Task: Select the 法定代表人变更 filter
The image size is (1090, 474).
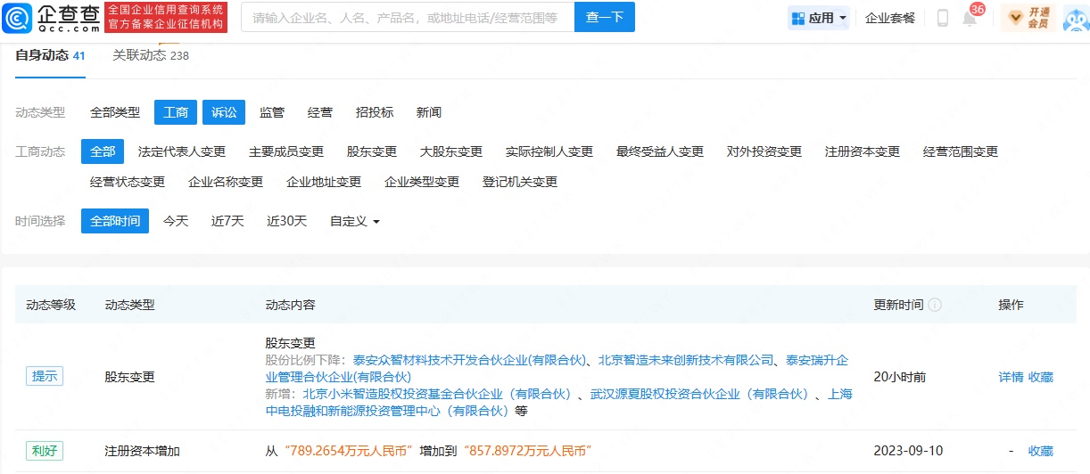Action: 182,151
